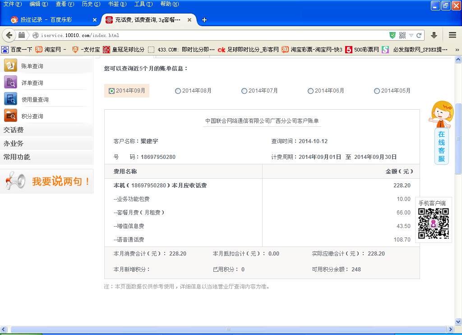Reload page with the refresh icon
462x335 pixels.
click(x=419, y=35)
